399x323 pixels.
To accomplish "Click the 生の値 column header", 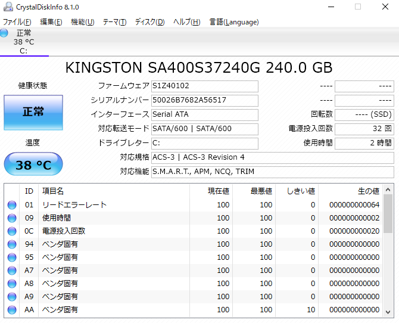I will (350, 191).
